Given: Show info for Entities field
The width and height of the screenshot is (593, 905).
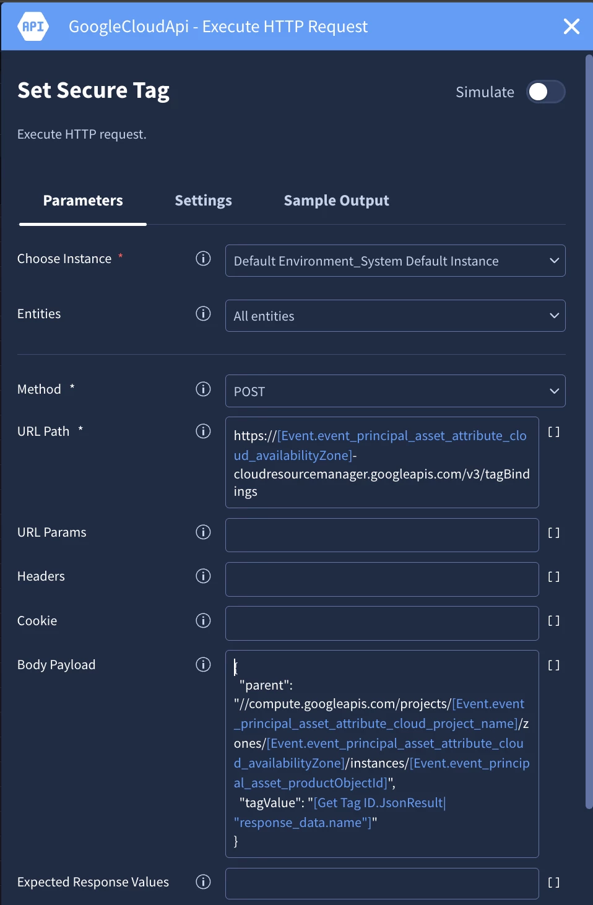Looking at the screenshot, I should 203,313.
